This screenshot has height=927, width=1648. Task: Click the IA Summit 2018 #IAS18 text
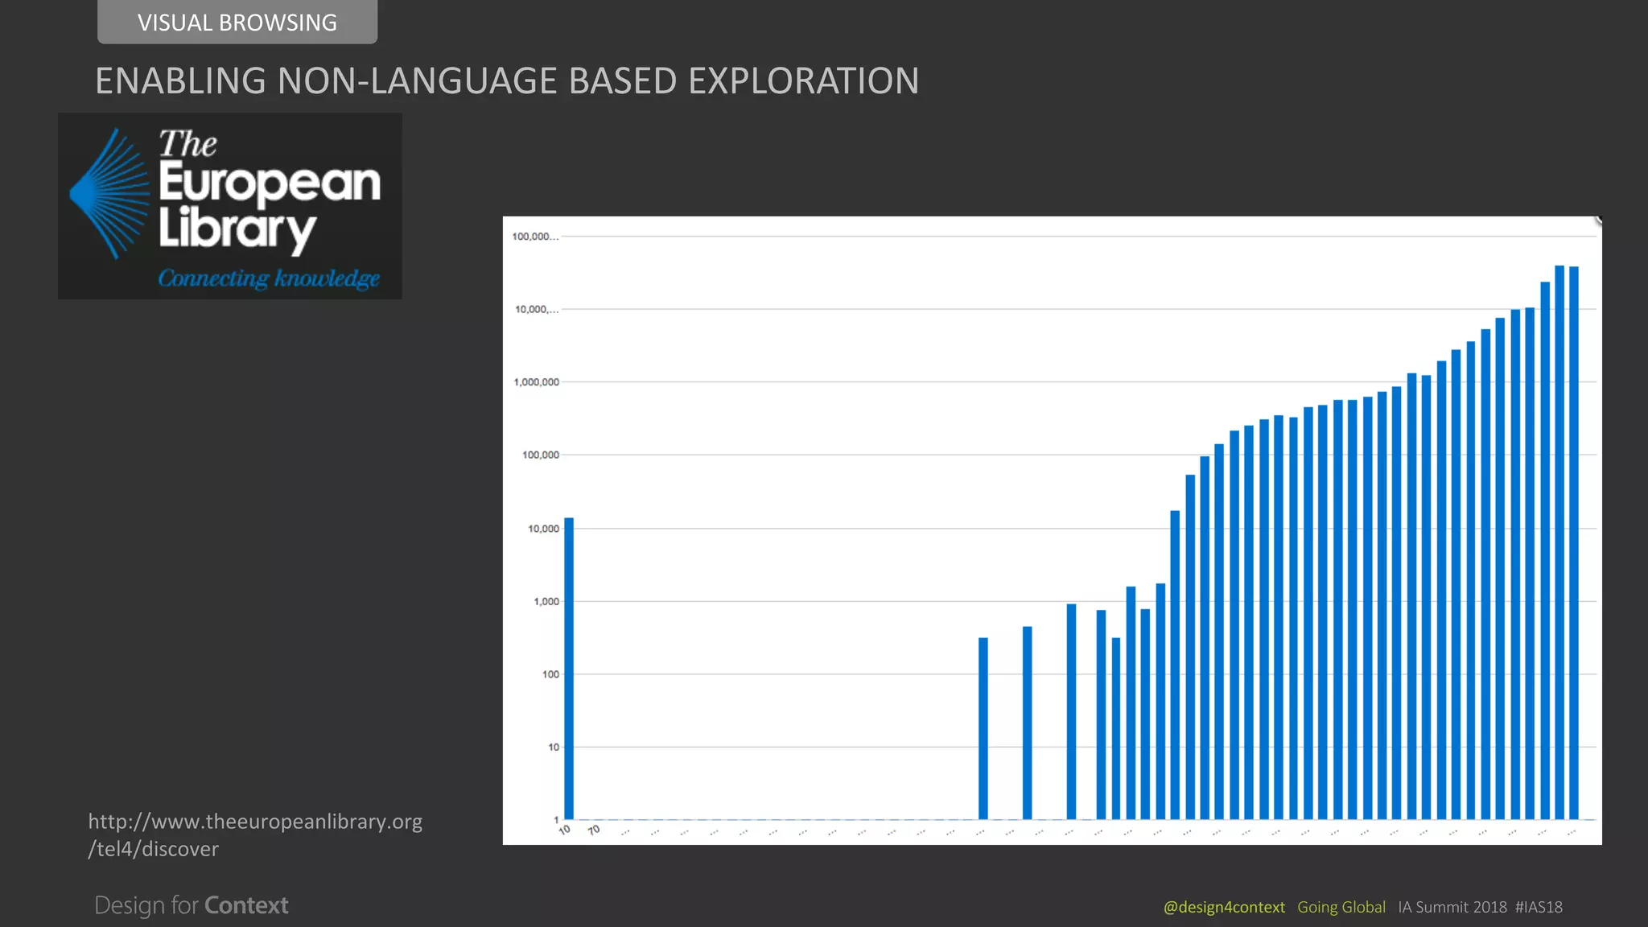[x=1481, y=907]
